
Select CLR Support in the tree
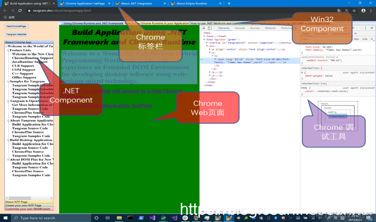tap(23, 66)
